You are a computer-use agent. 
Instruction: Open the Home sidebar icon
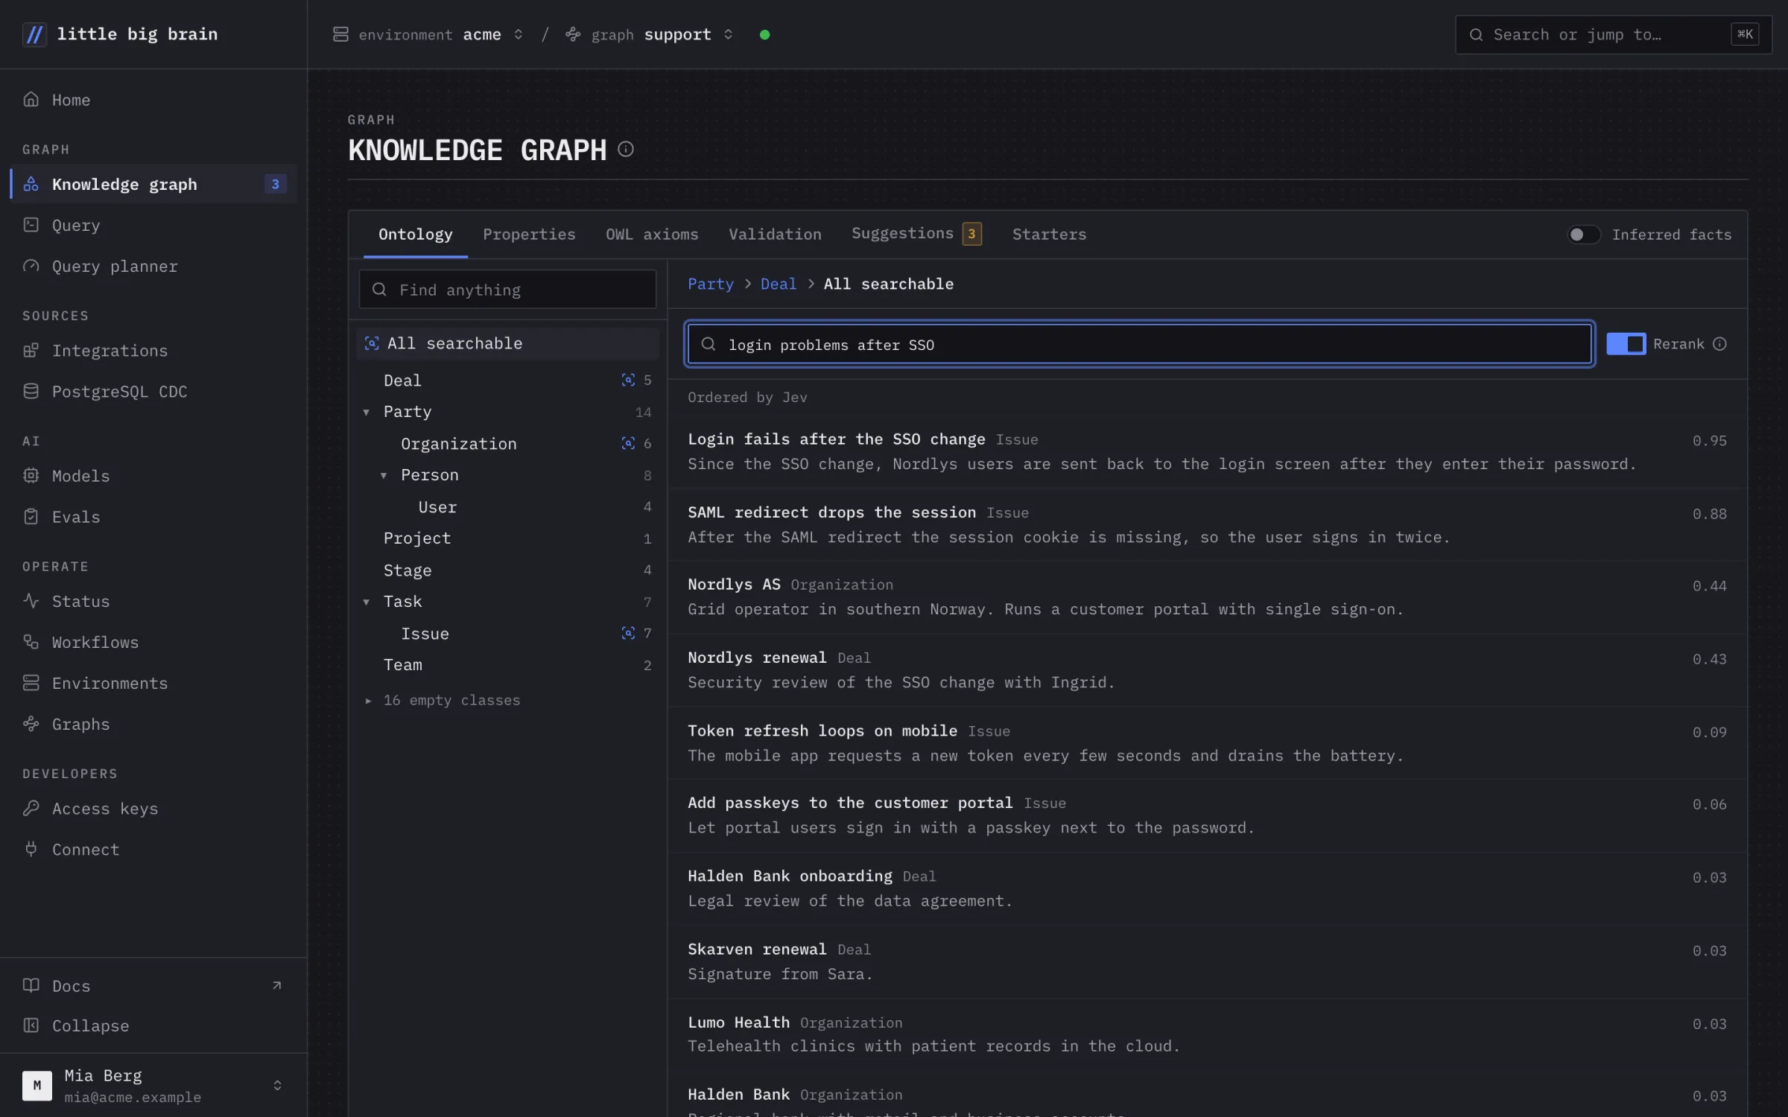click(31, 99)
